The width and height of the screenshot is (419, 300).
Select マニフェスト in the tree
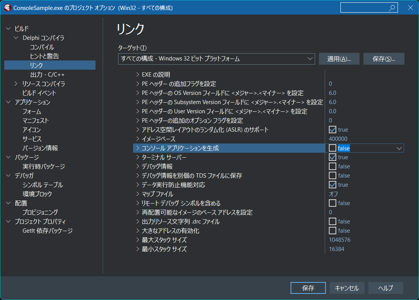pos(36,120)
